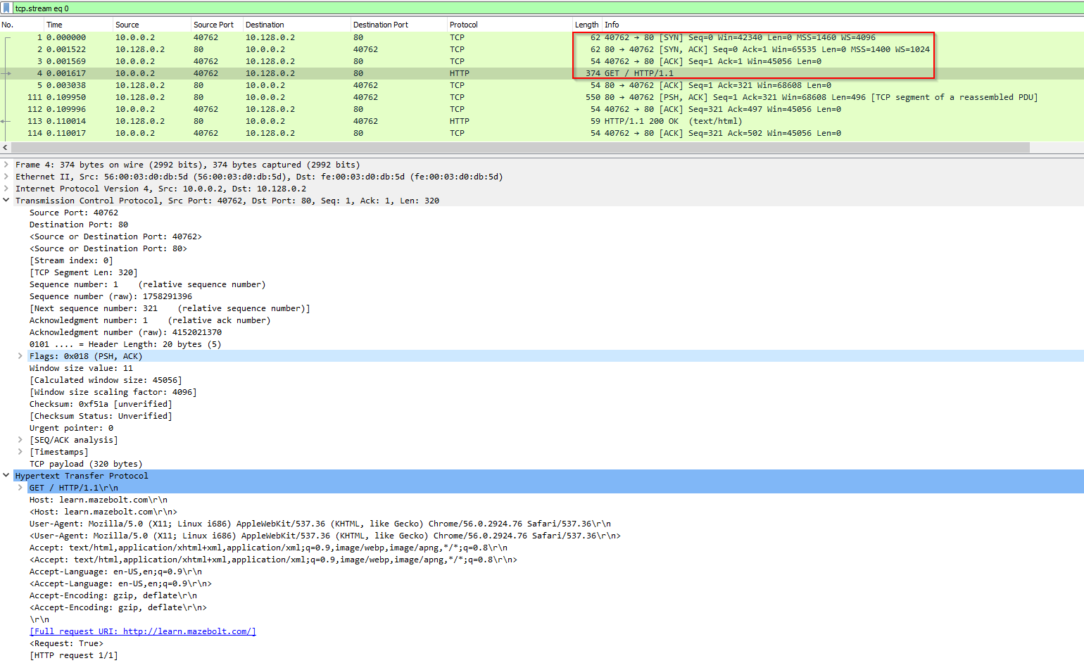Expand the TCP Flags 0x018 entry
Viewport: 1084px width, 663px height.
(20, 356)
